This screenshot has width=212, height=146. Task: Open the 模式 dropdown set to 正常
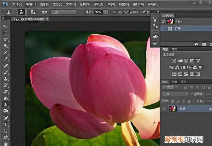coord(63,12)
